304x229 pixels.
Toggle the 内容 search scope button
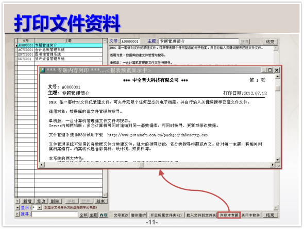104,215
